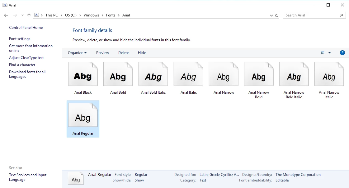Click Hide in the toolbar
This screenshot has width=349, height=188.
[142, 53]
